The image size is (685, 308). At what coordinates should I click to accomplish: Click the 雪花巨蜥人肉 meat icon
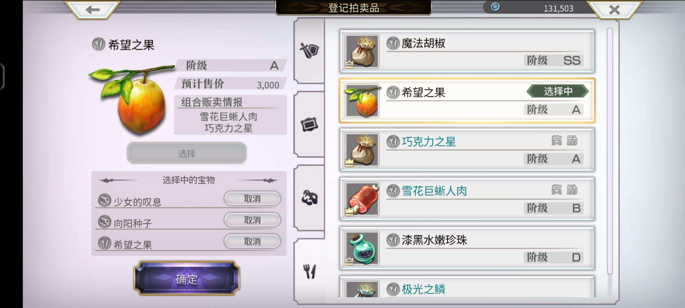tap(362, 199)
